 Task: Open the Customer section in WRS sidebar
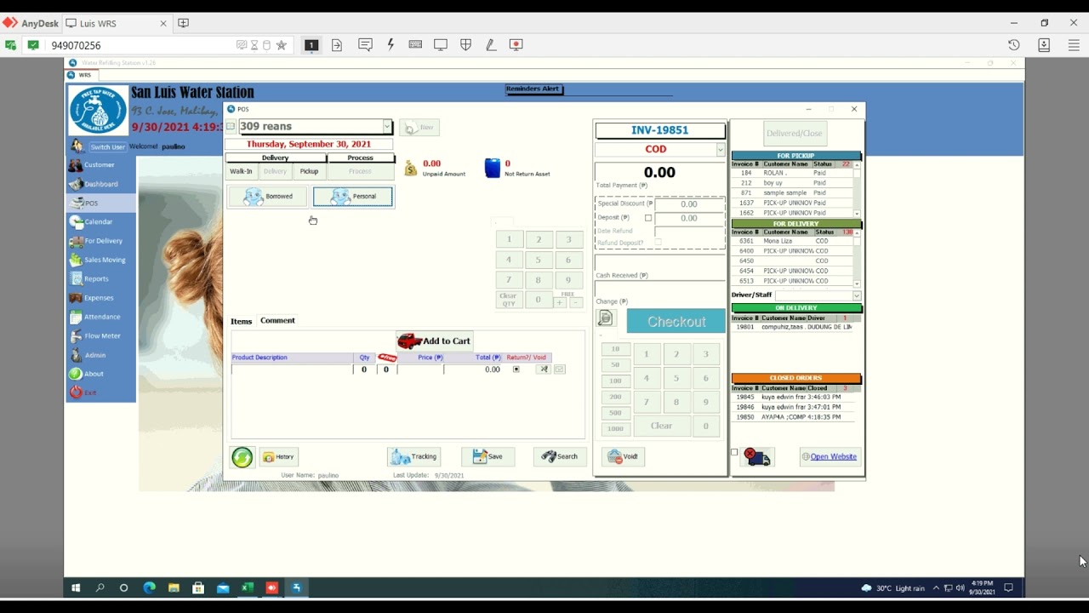[x=100, y=165]
